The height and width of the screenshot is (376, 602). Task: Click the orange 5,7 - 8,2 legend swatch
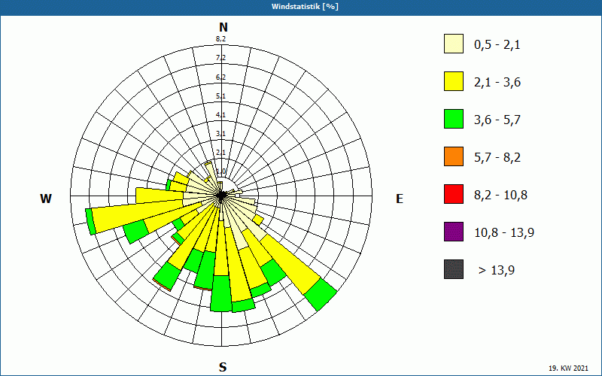pos(454,156)
